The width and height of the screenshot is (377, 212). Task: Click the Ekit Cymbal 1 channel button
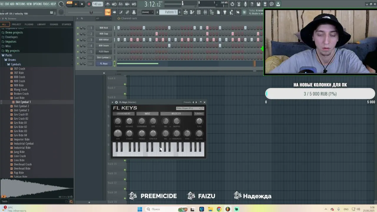pyautogui.click(x=104, y=58)
